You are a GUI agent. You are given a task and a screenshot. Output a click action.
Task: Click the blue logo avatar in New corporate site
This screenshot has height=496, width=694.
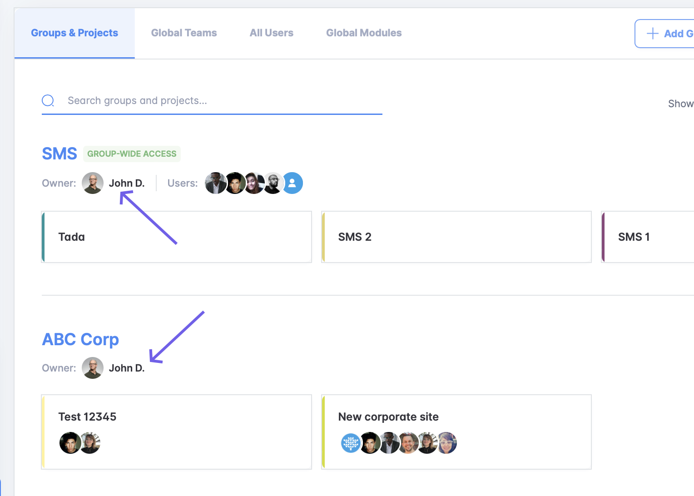(351, 443)
